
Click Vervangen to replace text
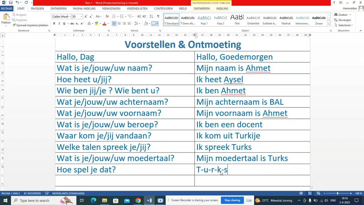pyautogui.click(x=342, y=20)
